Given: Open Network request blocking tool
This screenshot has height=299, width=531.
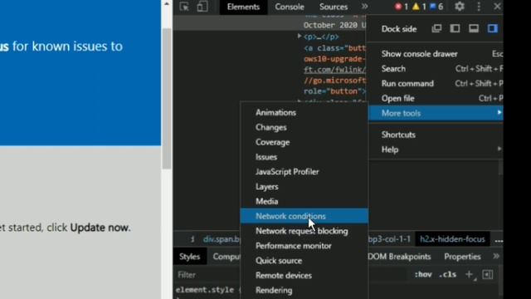Looking at the screenshot, I should tap(304, 231).
